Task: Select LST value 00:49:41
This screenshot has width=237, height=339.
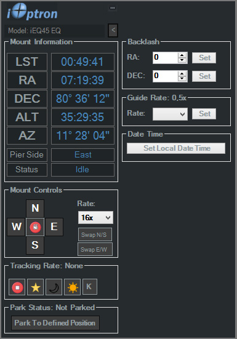Action: coord(82,62)
